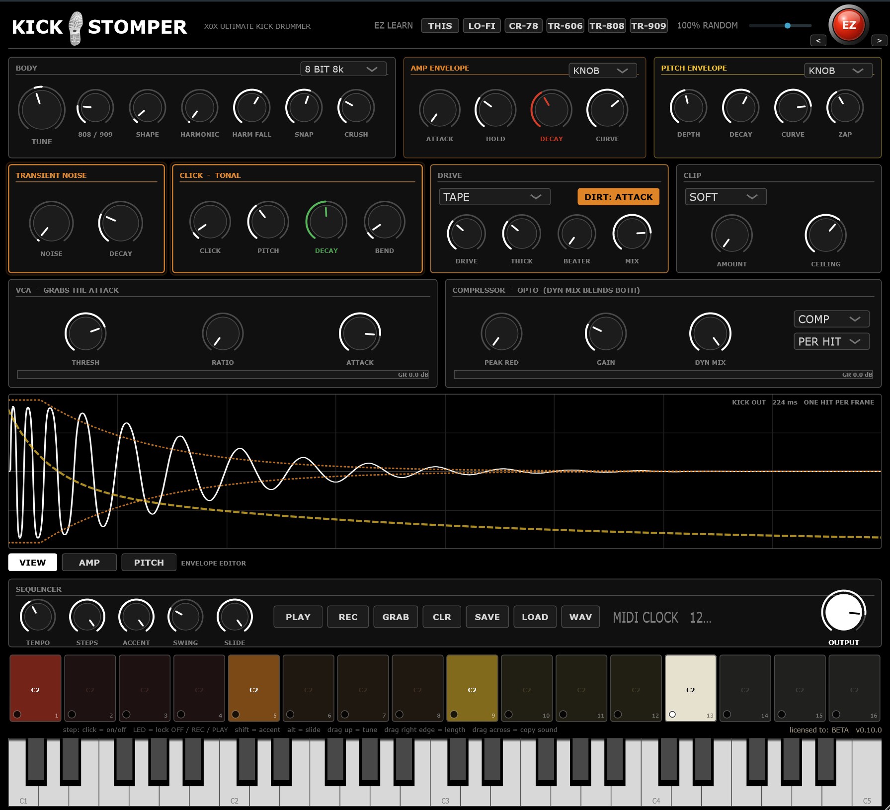Click the Pitch Envelope DEPTH knob
Screen dimensions: 890x810
coord(689,107)
